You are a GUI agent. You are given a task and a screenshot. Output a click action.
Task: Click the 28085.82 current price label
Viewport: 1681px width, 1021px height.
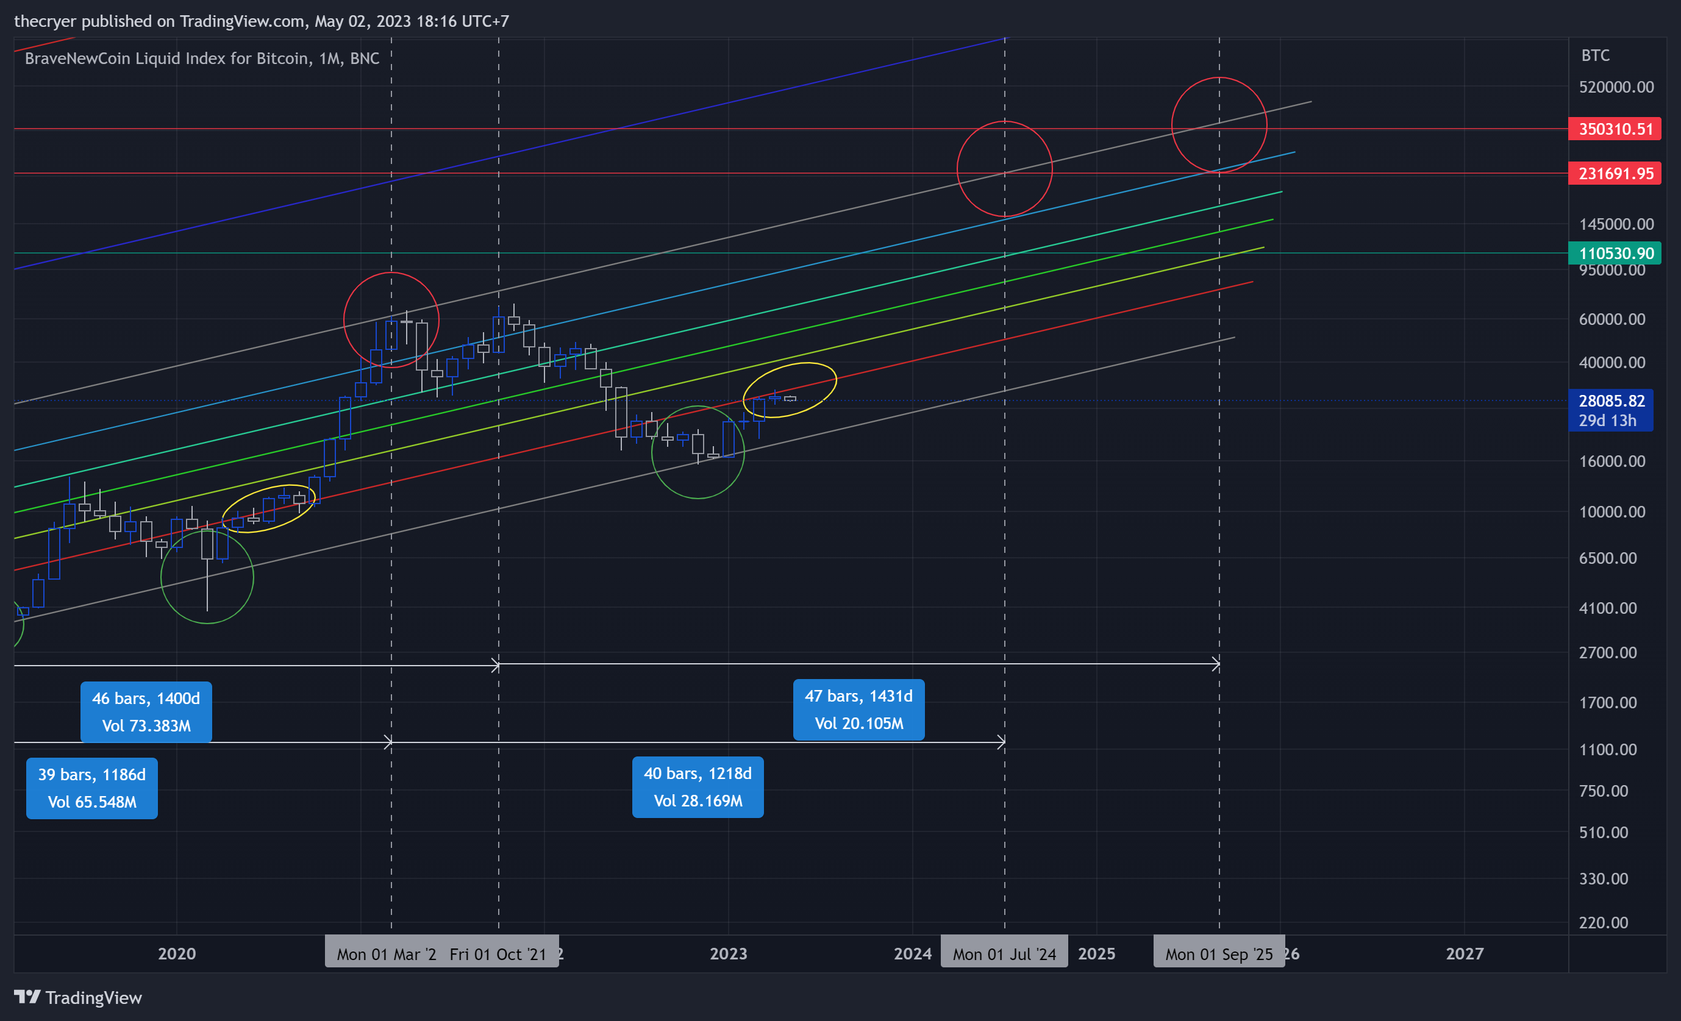1611,411
